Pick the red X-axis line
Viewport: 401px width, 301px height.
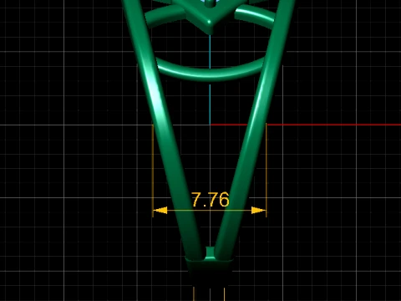(306, 125)
